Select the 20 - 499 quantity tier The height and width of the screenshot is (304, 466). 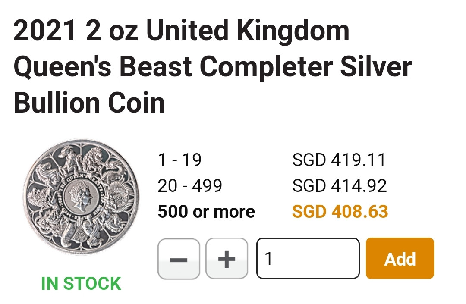[190, 186]
